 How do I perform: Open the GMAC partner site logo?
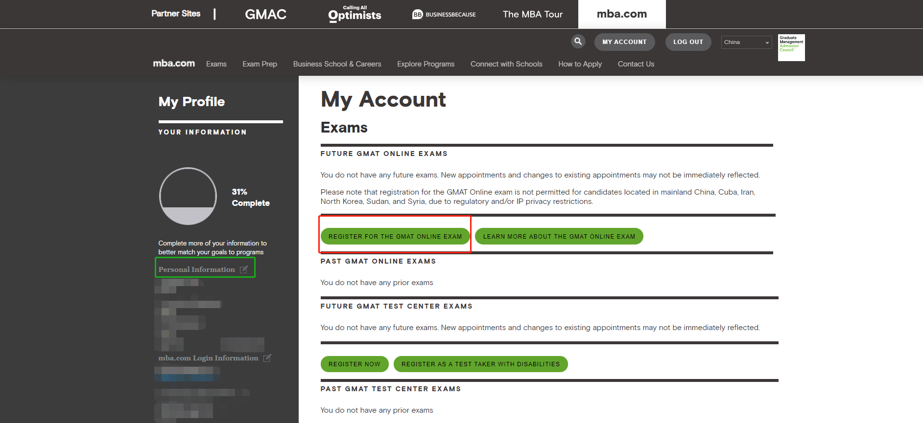[265, 14]
